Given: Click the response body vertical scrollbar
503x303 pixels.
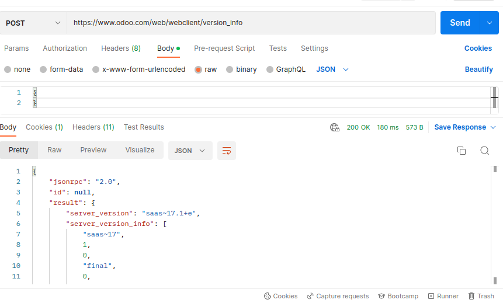Looking at the screenshot, I should tap(495, 224).
